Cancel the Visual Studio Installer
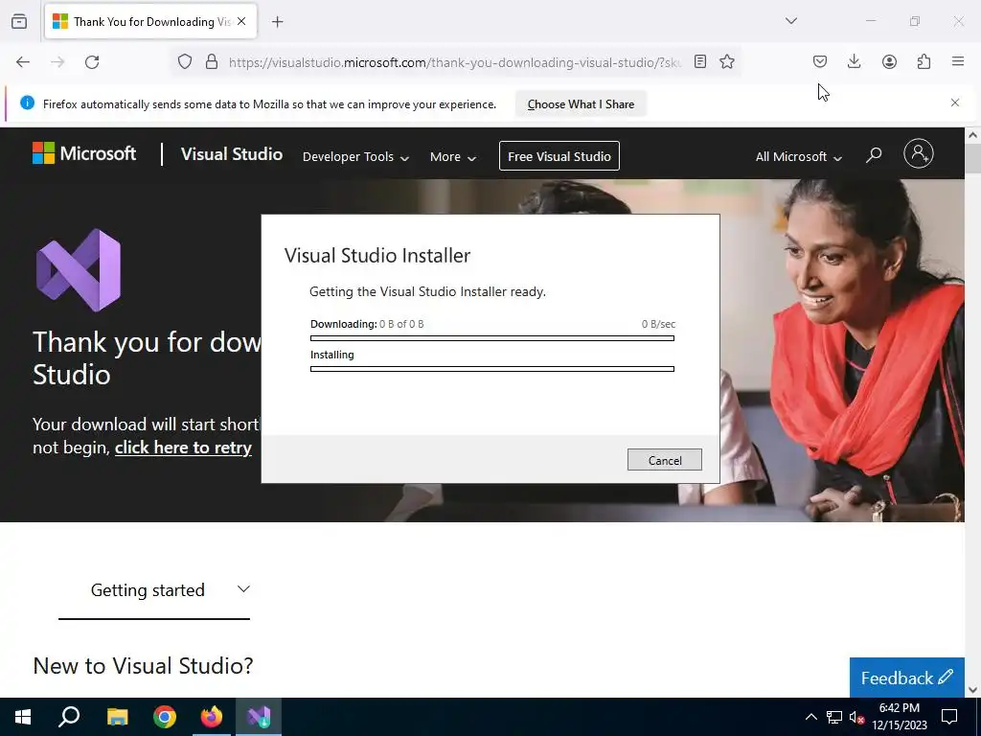 (x=665, y=460)
